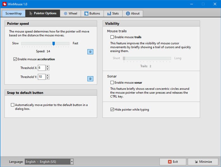This screenshot has height=167, width=221.
Task: Click the pointer speed slider thumb
Action: click(54, 43)
